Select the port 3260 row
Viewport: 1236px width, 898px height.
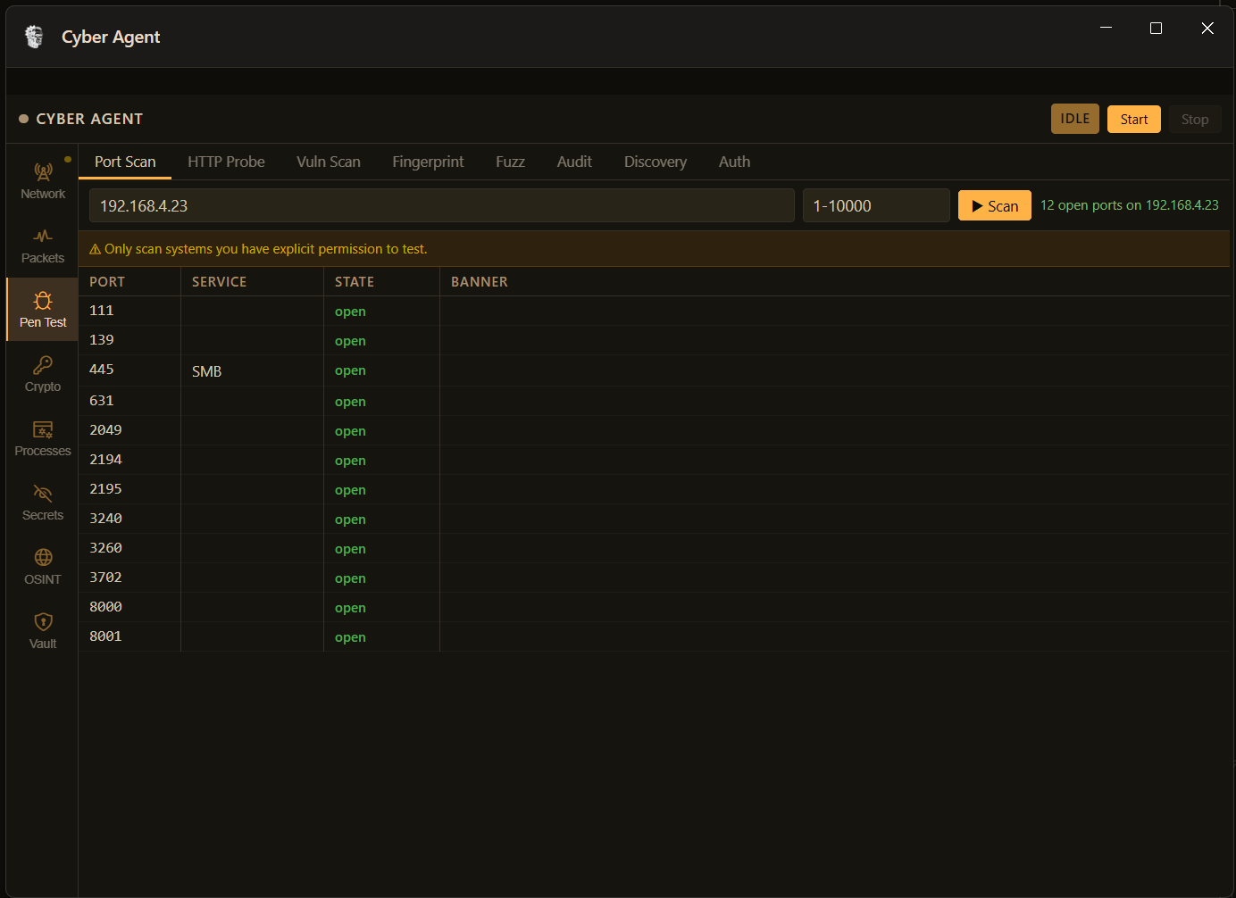click(x=654, y=548)
